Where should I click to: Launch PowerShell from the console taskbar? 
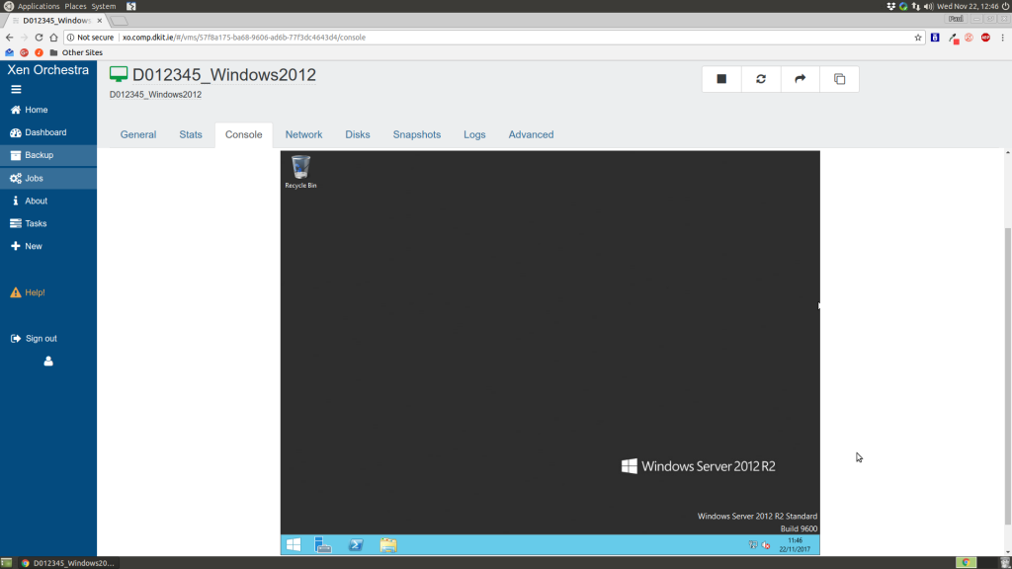[356, 544]
